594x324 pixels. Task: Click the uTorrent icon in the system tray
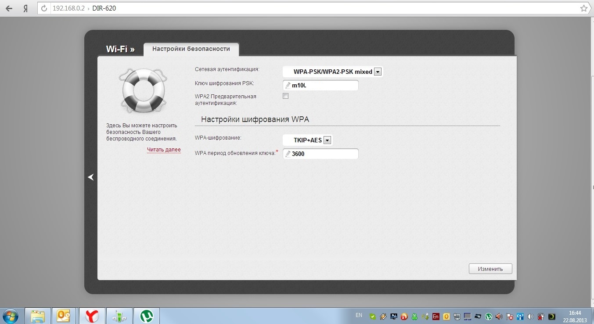coord(489,316)
